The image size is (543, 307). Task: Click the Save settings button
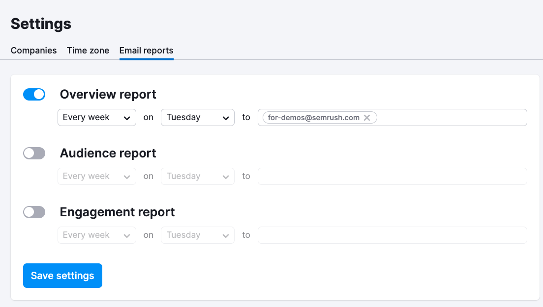click(x=62, y=276)
